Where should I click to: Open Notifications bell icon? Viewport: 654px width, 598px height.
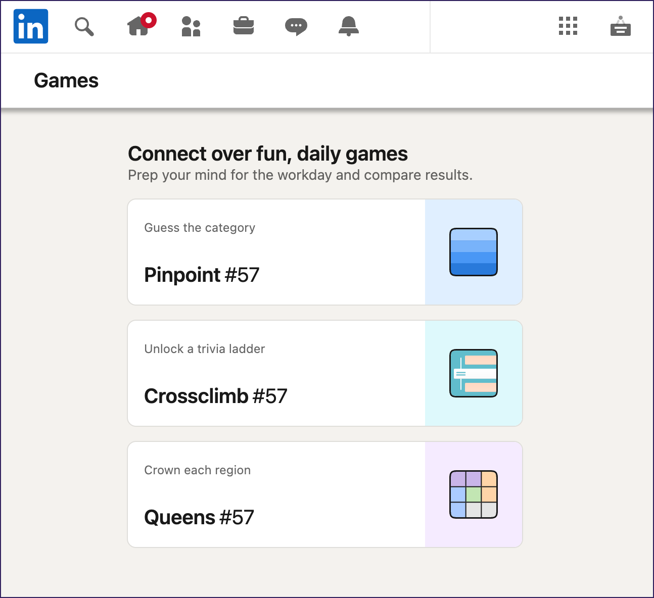(x=349, y=26)
